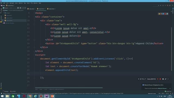Click the recorder zoom magnifier icon
Image resolution: width=174 pixels, height=98 pixels.
point(143,79)
